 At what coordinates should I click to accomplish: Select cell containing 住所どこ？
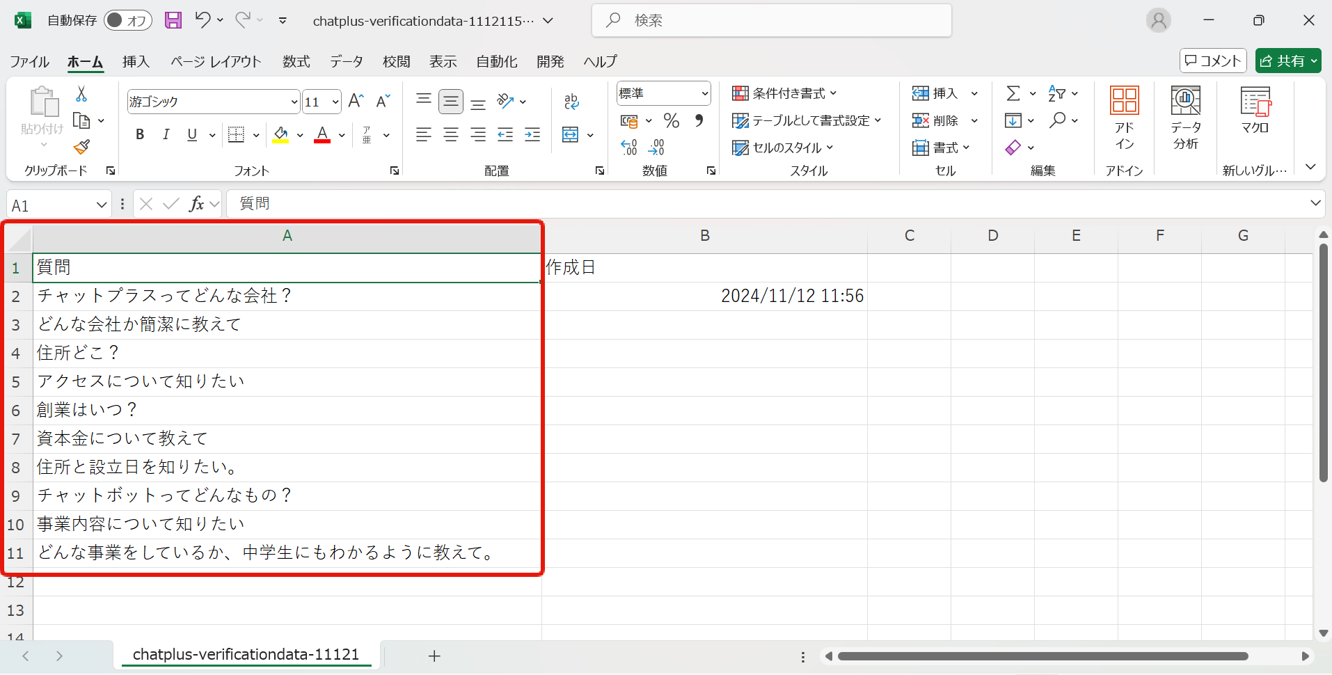(287, 353)
